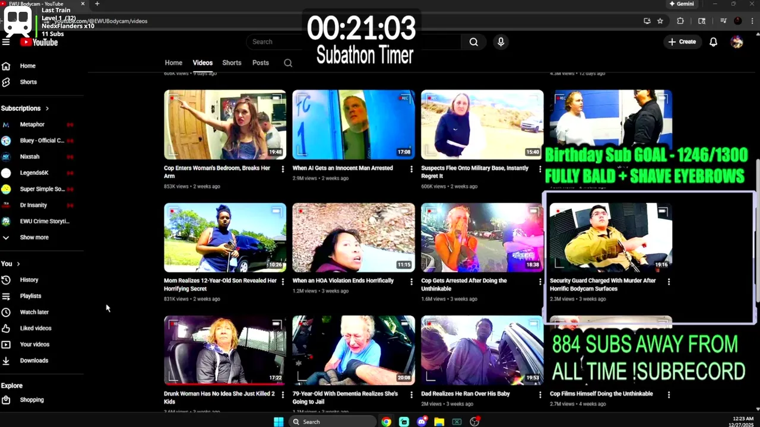
Task: Open Chrome from the taskbar
Action: click(x=387, y=422)
